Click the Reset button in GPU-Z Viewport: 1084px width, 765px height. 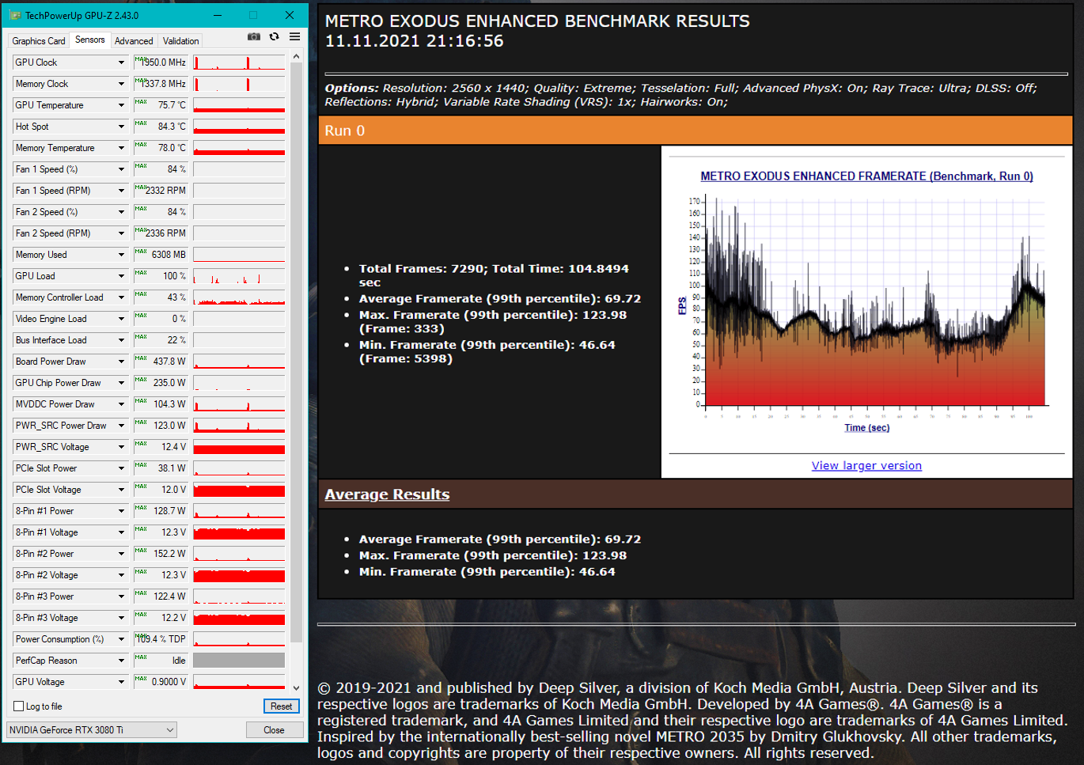[x=281, y=706]
